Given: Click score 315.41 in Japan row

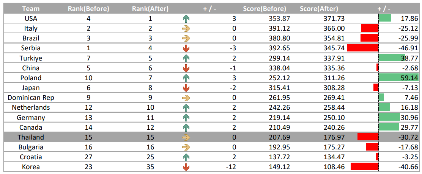Looking at the screenshot, I should click(x=279, y=88).
